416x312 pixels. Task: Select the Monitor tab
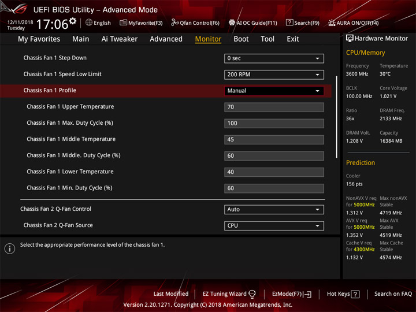click(208, 39)
